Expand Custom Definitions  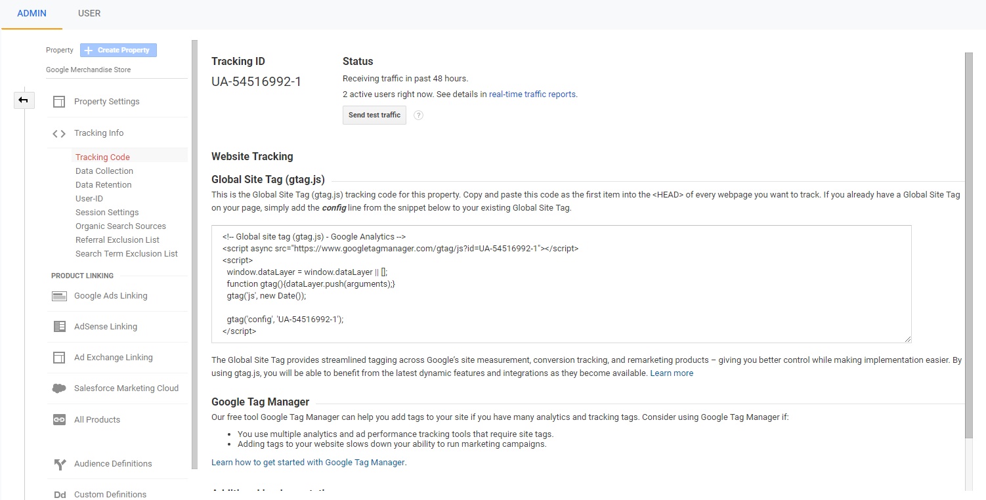tap(110, 495)
